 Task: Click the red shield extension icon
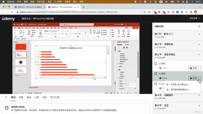[168, 12]
